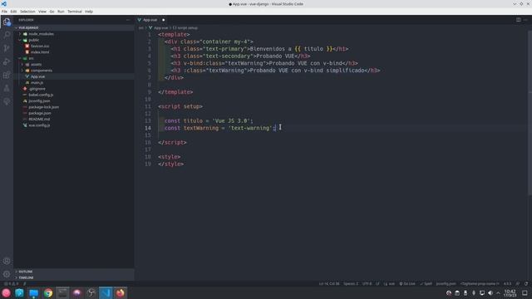This screenshot has width=532, height=299.
Task: Open package.json in Explorer
Action: coord(40,113)
